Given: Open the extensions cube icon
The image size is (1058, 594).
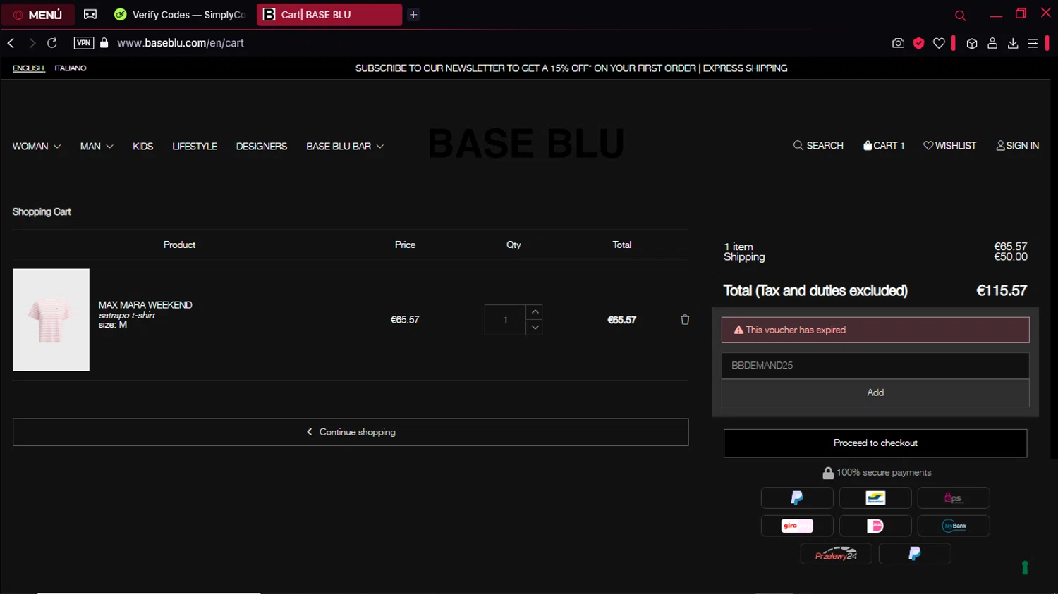Looking at the screenshot, I should pos(972,43).
